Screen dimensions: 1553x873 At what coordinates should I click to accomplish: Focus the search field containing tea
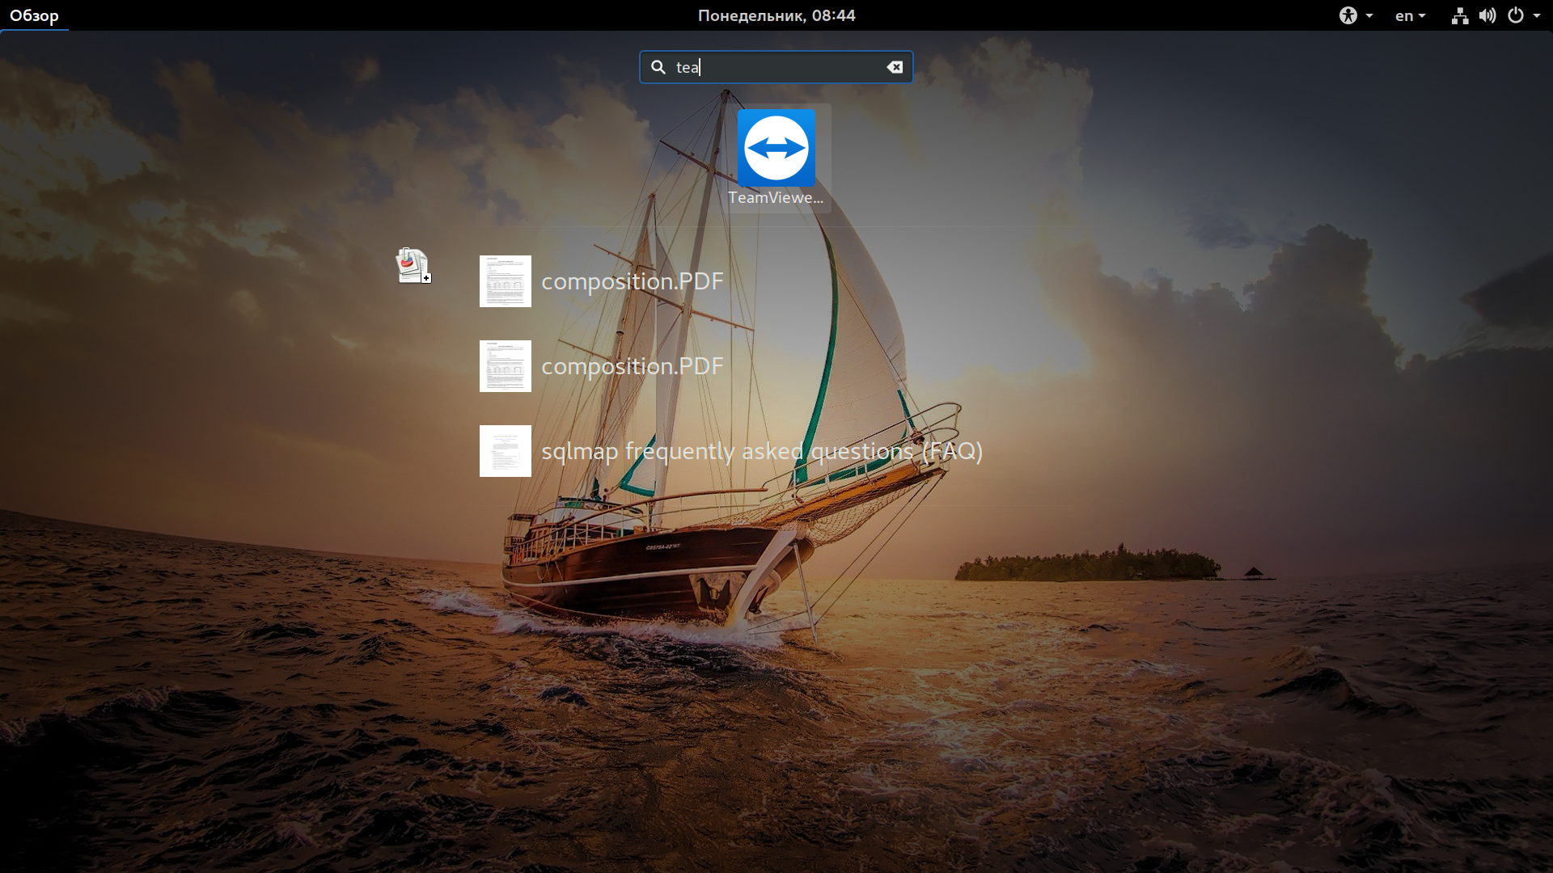[776, 67]
